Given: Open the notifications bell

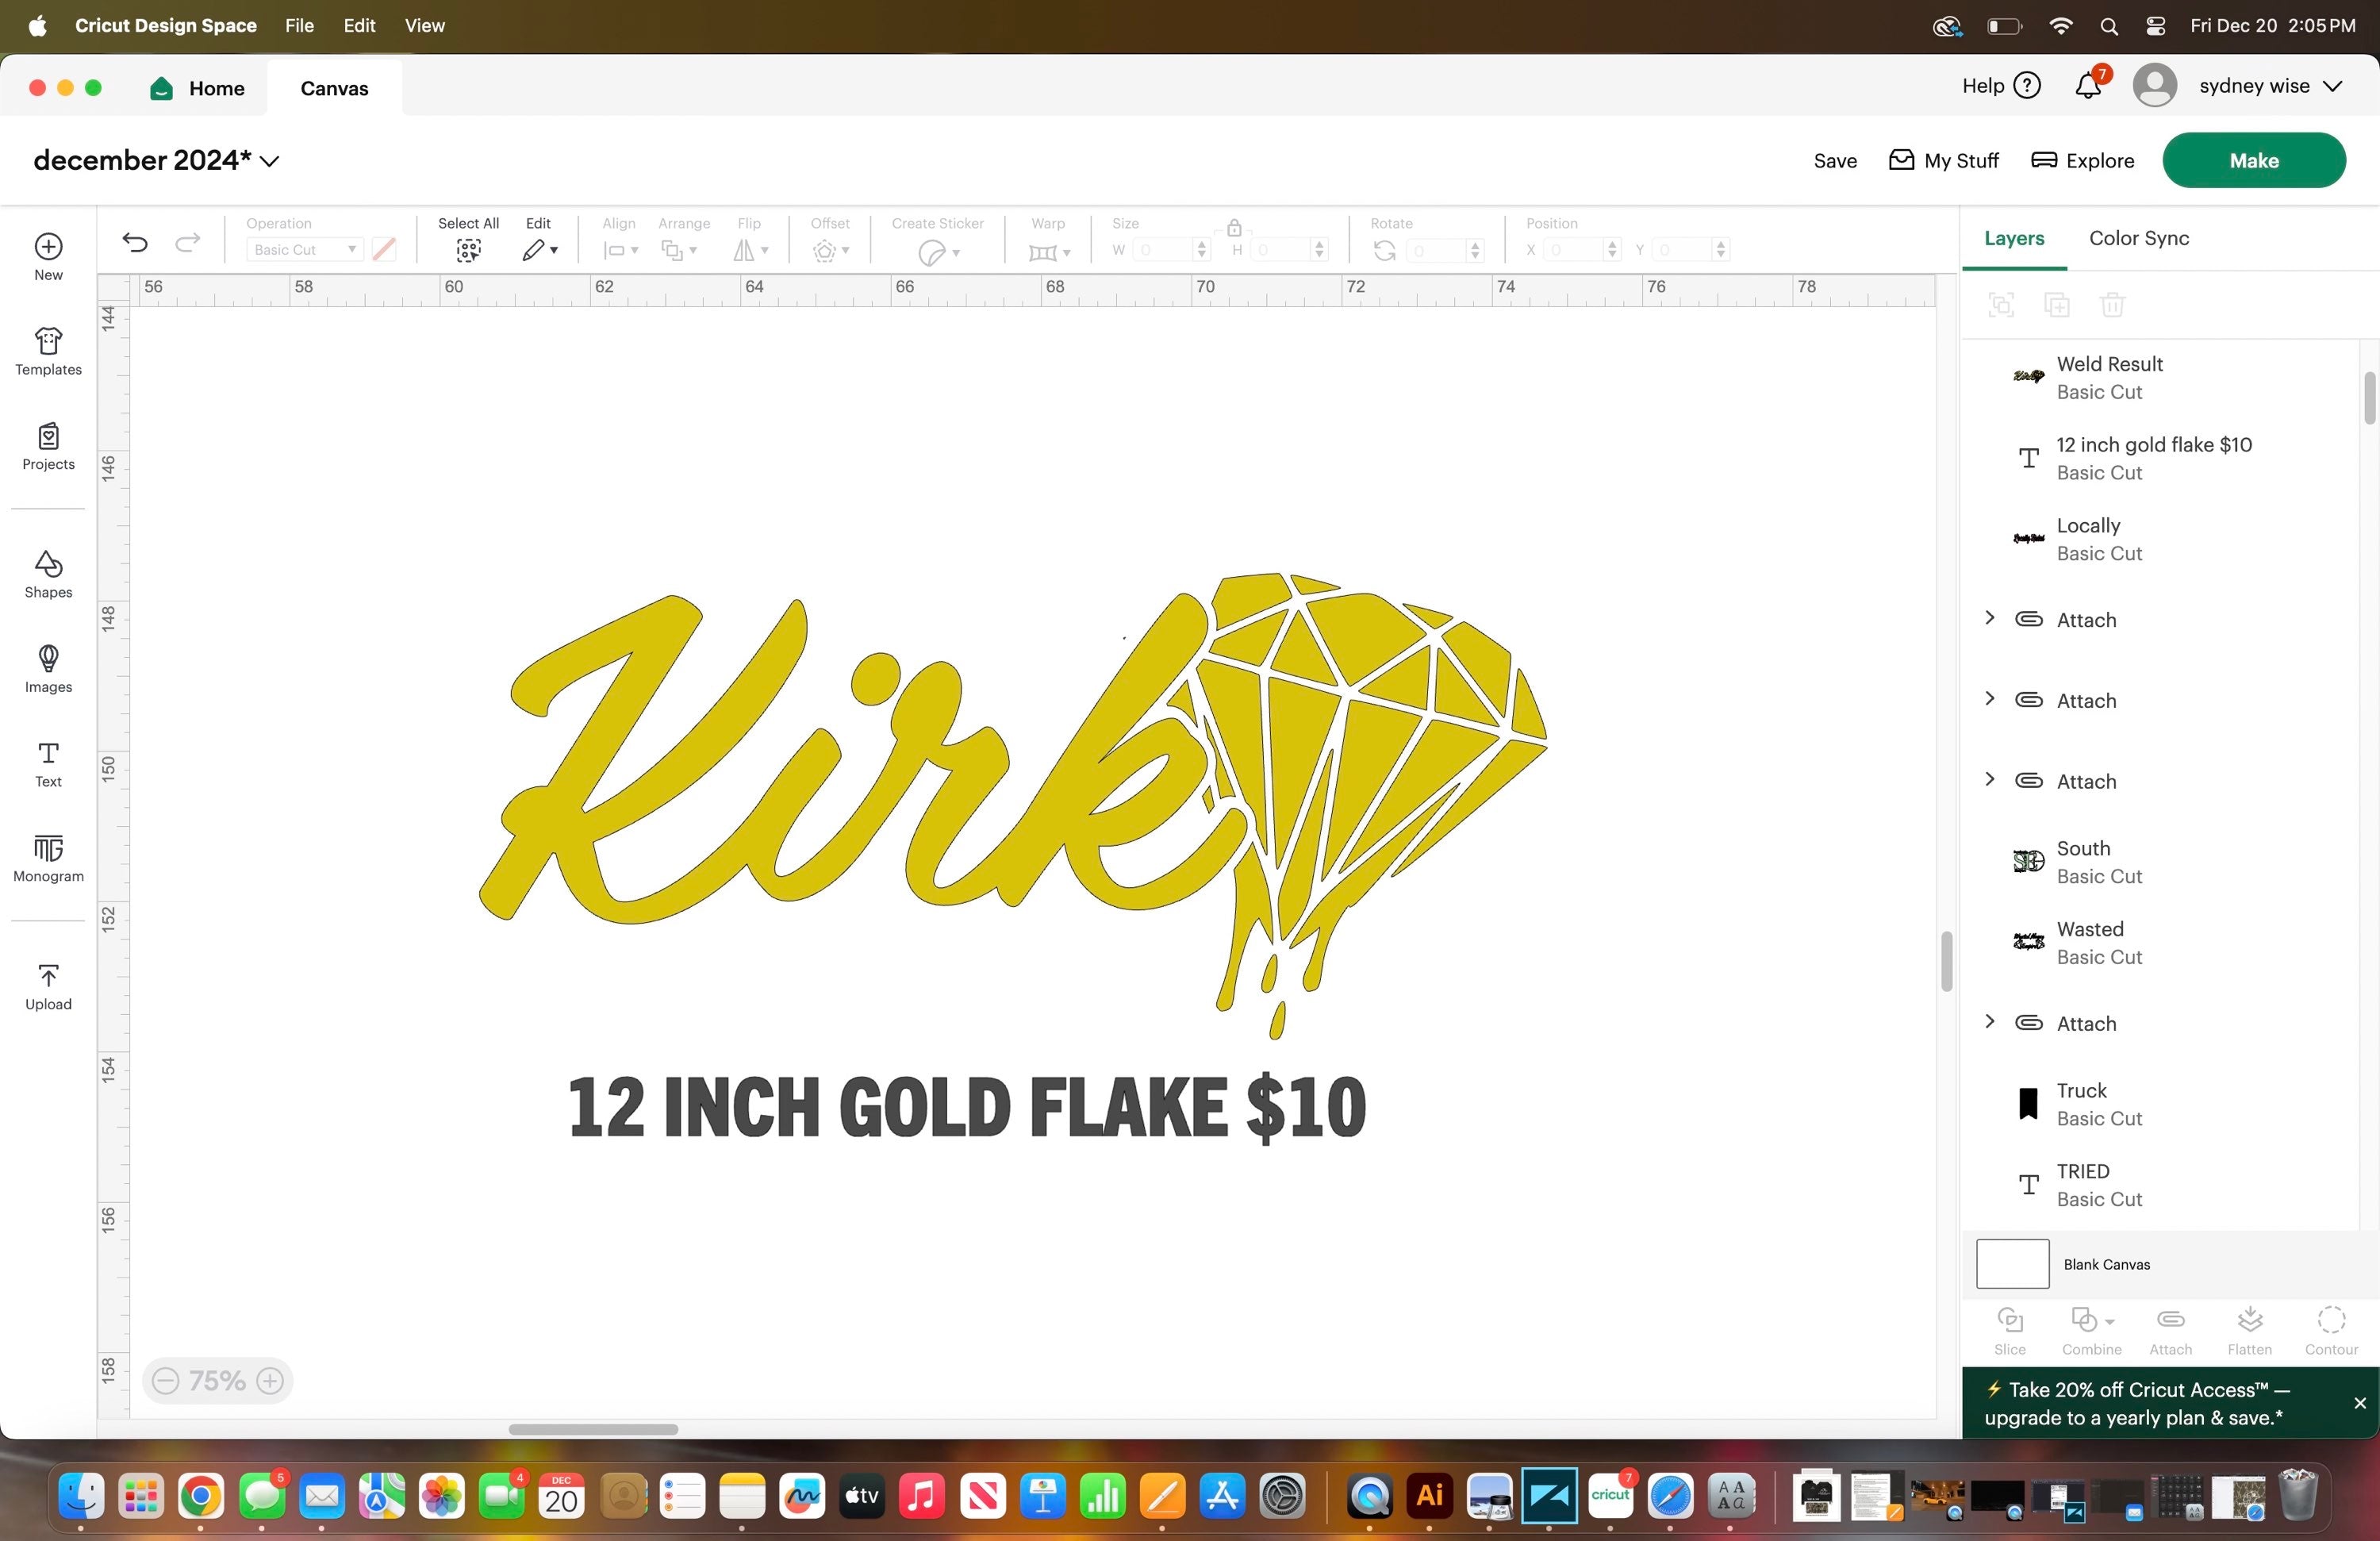Looking at the screenshot, I should [2088, 86].
